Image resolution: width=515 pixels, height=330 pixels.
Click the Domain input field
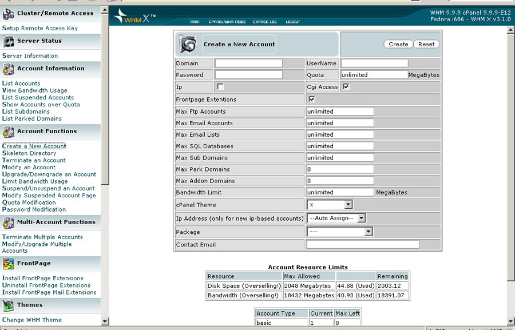pyautogui.click(x=249, y=63)
